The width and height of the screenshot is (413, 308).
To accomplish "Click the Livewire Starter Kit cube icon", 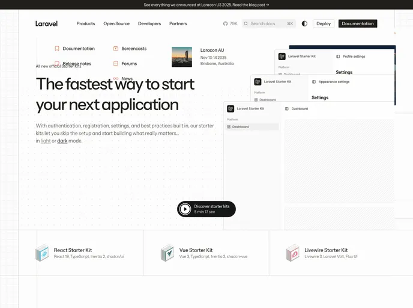I will pos(292,253).
